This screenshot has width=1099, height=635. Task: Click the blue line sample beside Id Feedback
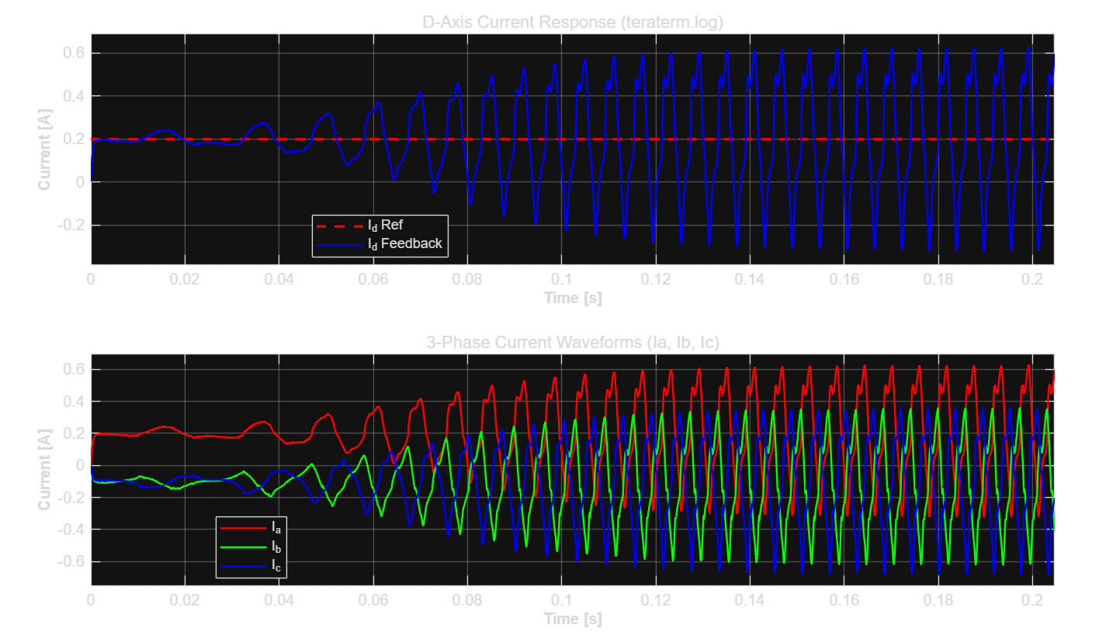(x=340, y=243)
